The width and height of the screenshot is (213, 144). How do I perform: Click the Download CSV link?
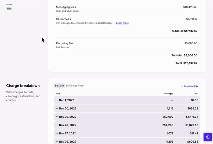190,86
